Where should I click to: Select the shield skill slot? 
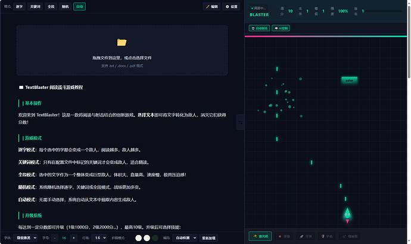[x=327, y=236]
